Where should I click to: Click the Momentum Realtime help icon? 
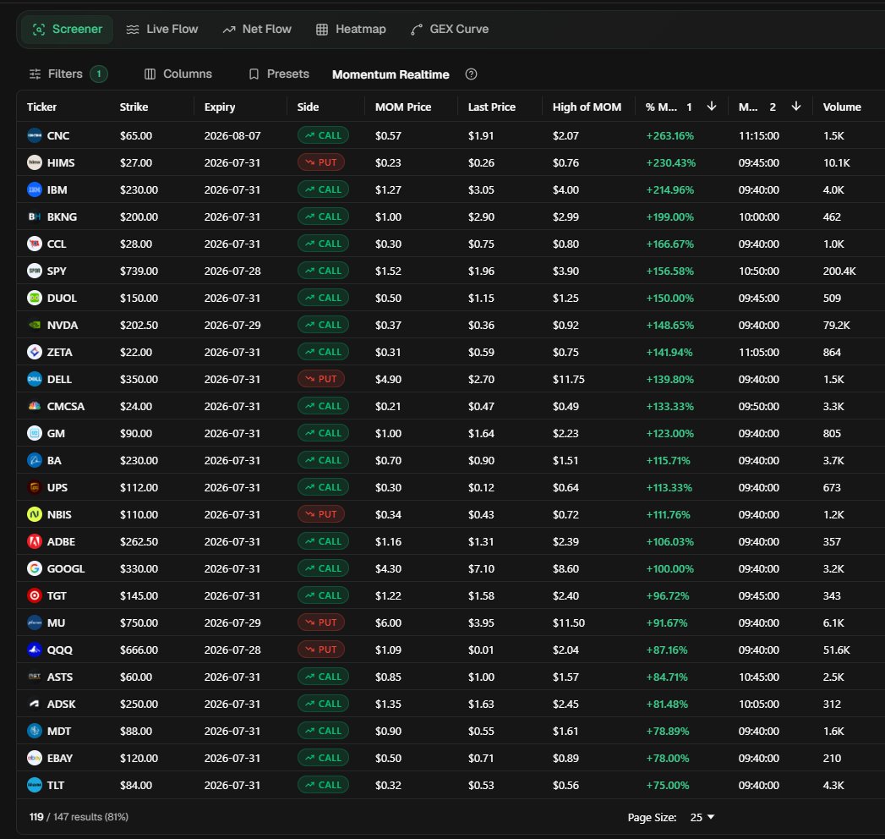tap(472, 74)
